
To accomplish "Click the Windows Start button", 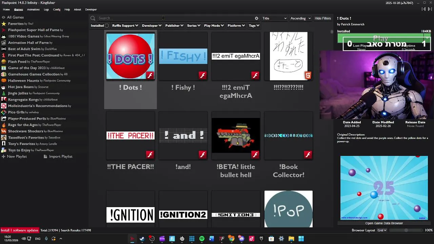I will coord(301,239).
